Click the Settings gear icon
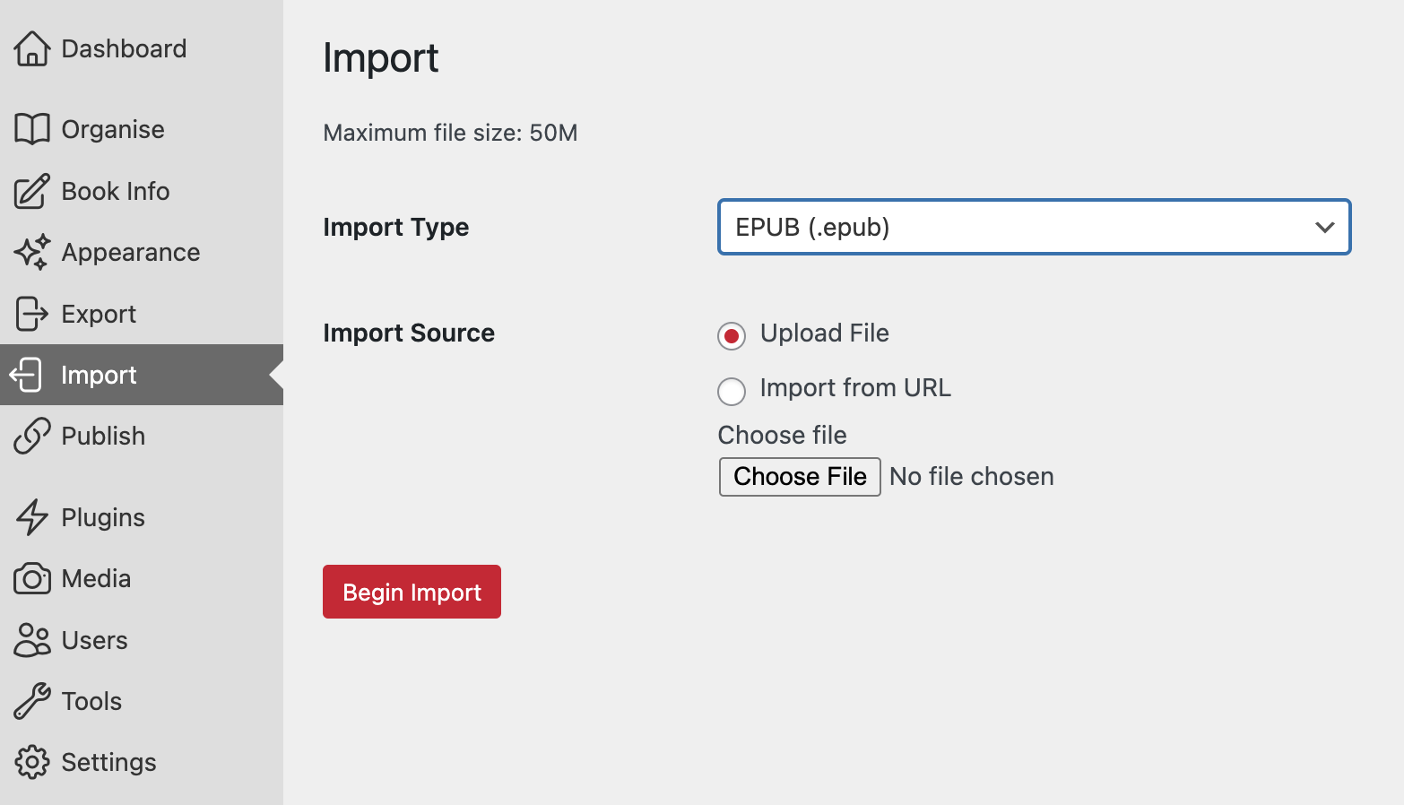Screen dimensions: 1404x805 coord(32,762)
